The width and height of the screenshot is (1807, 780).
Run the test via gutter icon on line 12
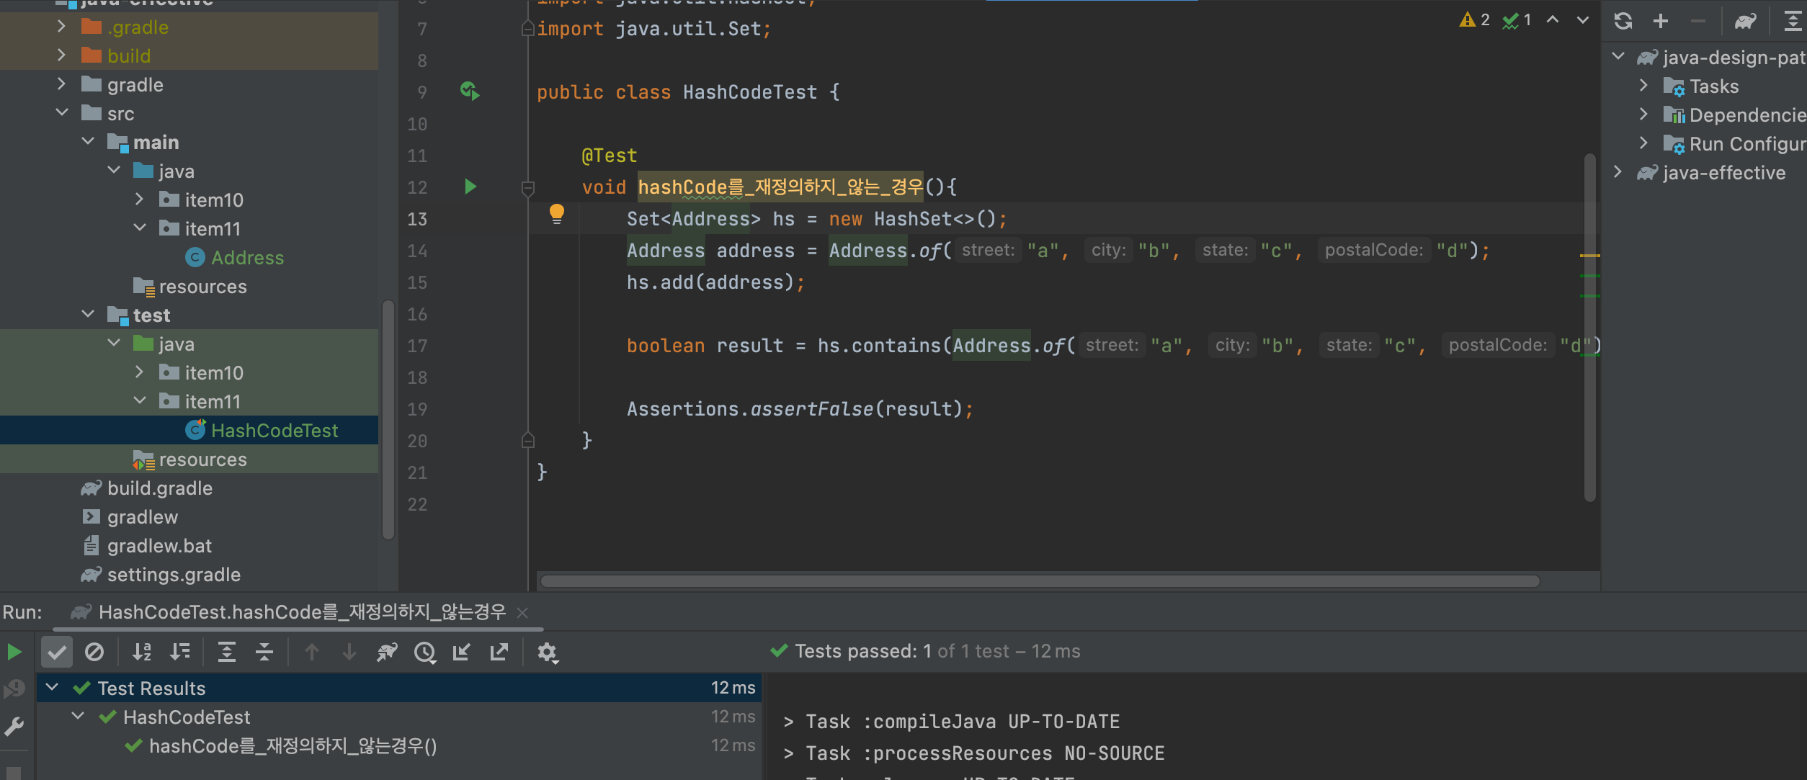point(470,187)
